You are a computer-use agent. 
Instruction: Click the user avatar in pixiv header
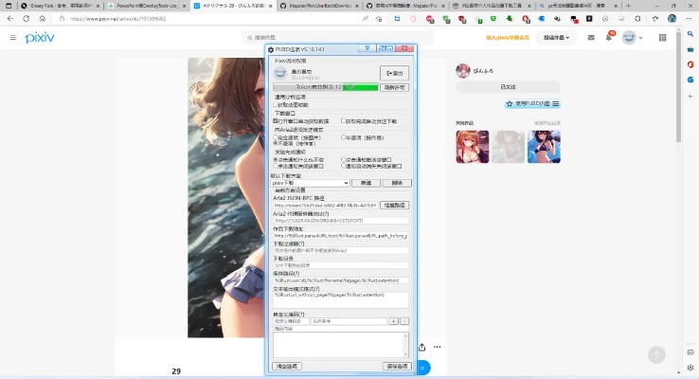point(629,38)
